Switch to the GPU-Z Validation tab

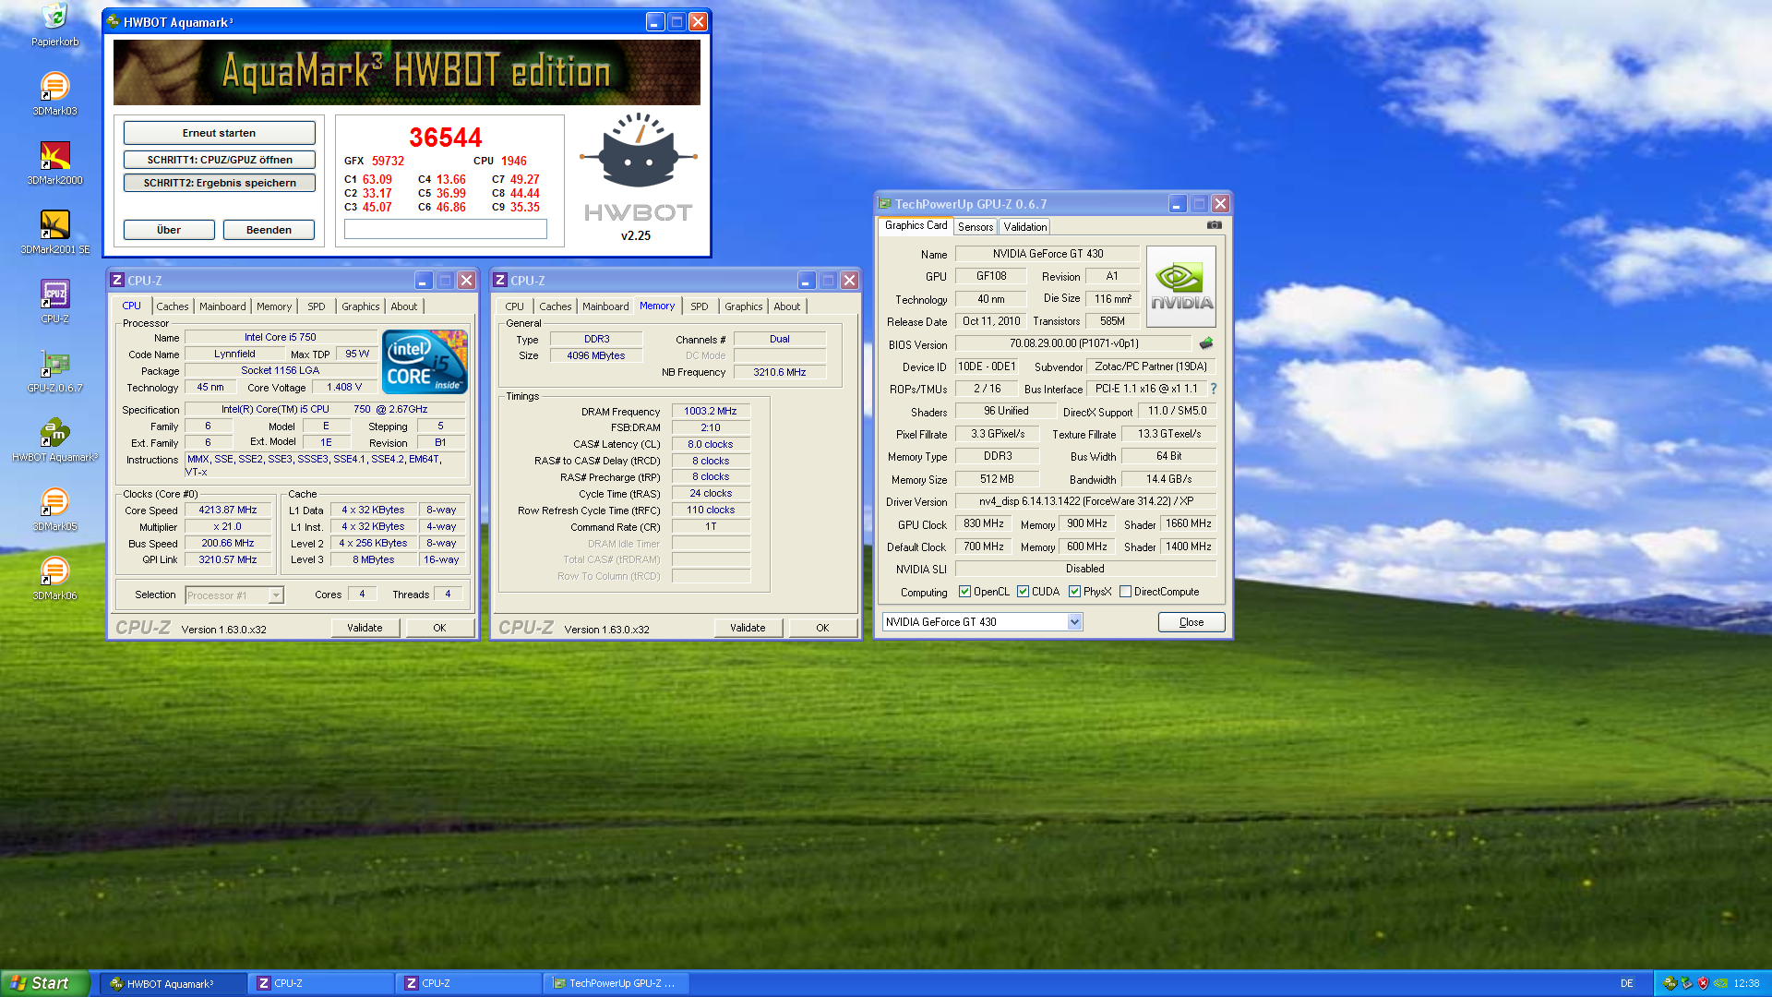click(x=1025, y=227)
